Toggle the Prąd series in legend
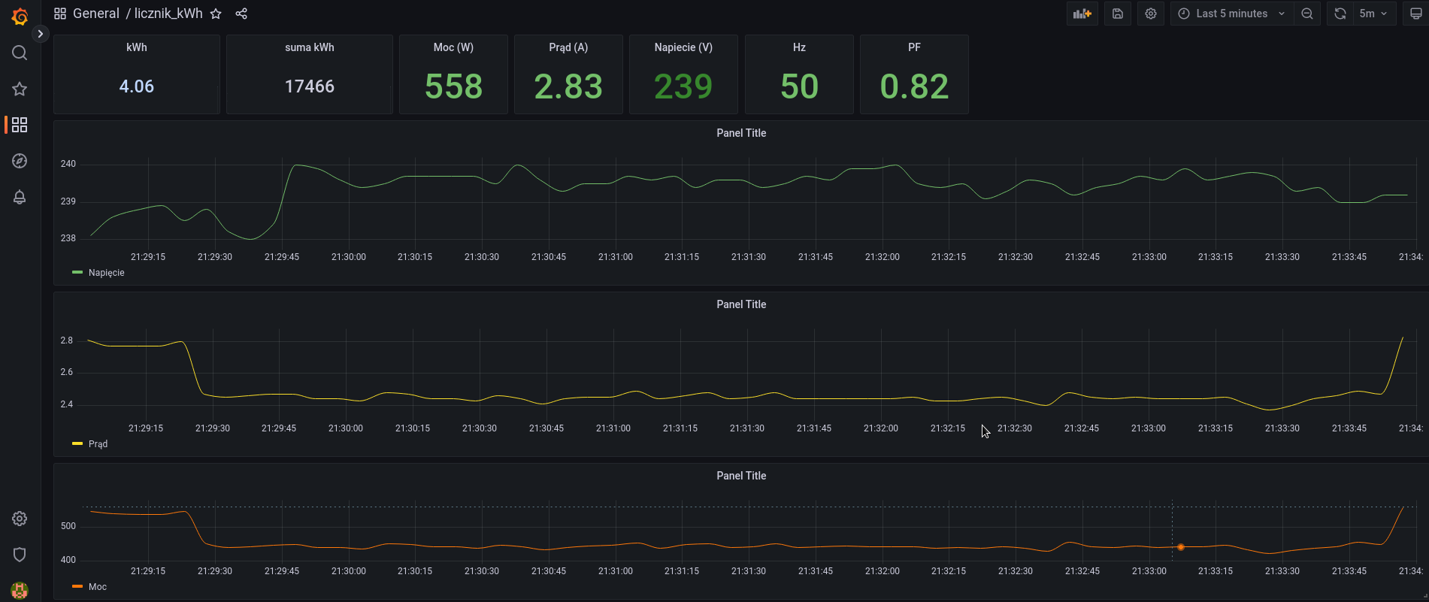Screen dimensions: 1429x602 click(98, 444)
